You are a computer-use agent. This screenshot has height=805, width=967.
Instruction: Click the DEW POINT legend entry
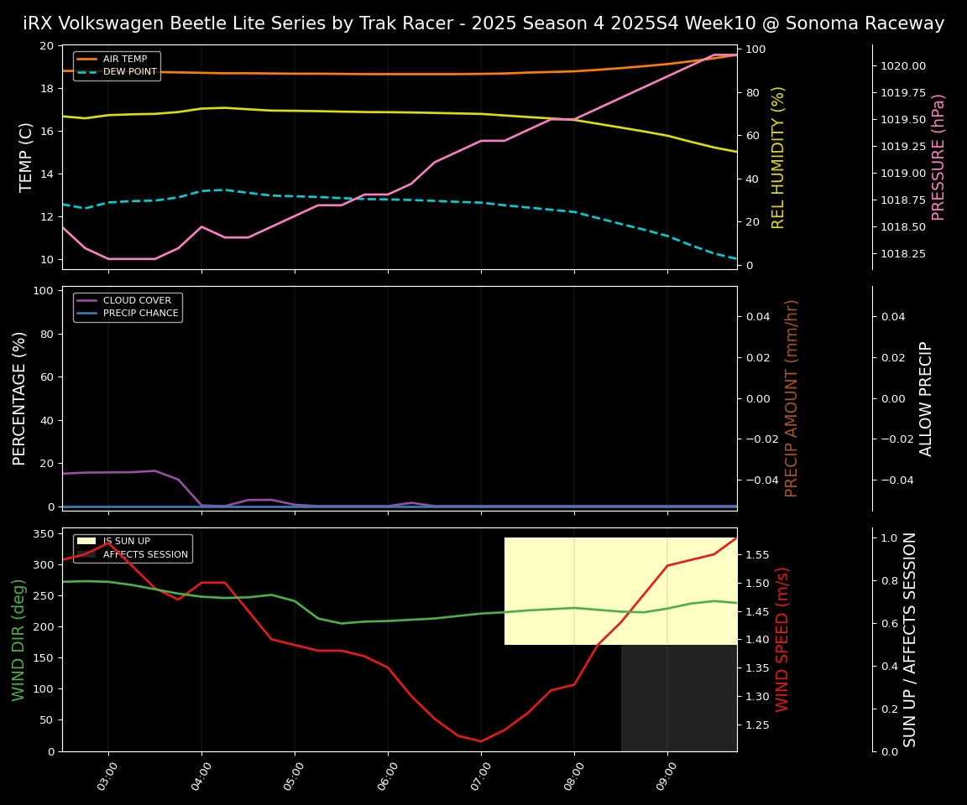(x=129, y=72)
